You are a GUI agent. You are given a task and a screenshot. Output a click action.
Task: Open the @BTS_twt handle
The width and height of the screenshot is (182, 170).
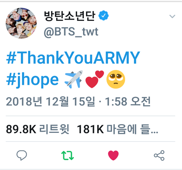click(71, 32)
